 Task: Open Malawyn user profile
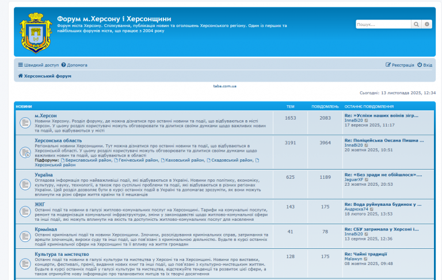tap(353, 259)
